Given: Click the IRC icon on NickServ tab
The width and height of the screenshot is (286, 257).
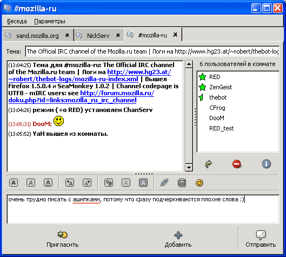Looking at the screenshot, I should 79,35.
